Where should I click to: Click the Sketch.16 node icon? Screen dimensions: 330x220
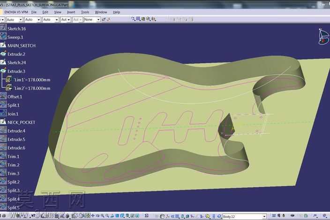coord(3,28)
